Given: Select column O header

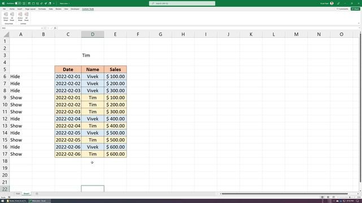Looking at the screenshot, I should (342, 34).
